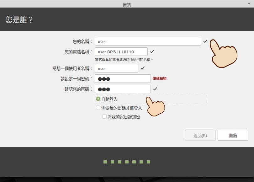
Task: Click the 請想一個使用者名稱 username field
Action: 116,68
